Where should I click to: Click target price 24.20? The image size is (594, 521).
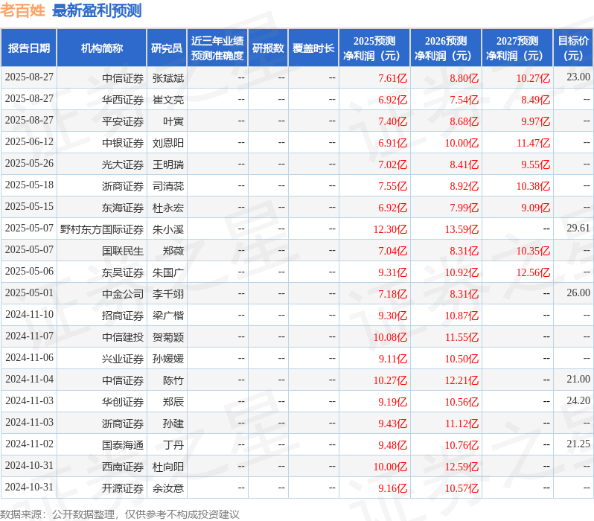[578, 401]
